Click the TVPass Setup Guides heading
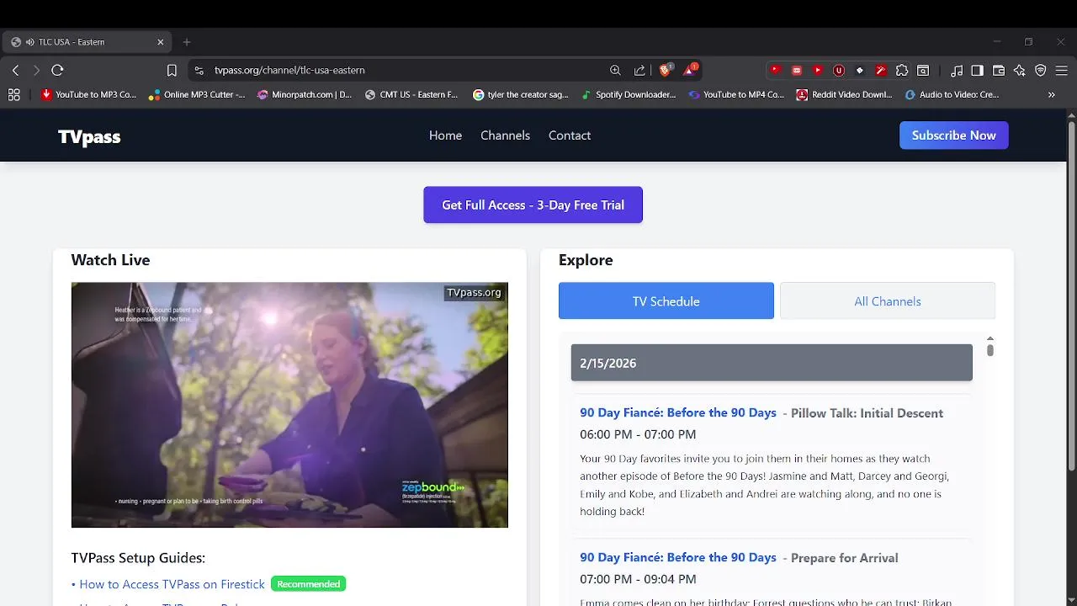Image resolution: width=1077 pixels, height=606 pixels. tap(138, 558)
